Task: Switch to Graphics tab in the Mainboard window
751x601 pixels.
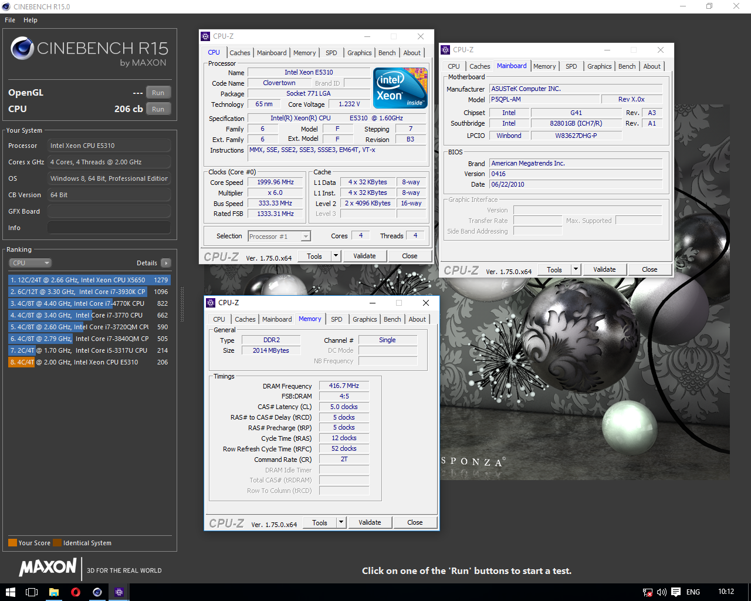Action: 600,66
